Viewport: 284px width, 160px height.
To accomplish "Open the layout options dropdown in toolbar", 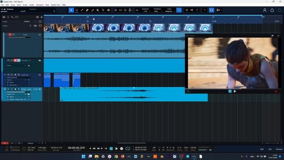I will [x=219, y=10].
